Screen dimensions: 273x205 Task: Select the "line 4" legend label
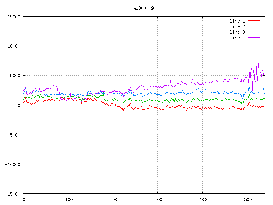[x=237, y=38]
